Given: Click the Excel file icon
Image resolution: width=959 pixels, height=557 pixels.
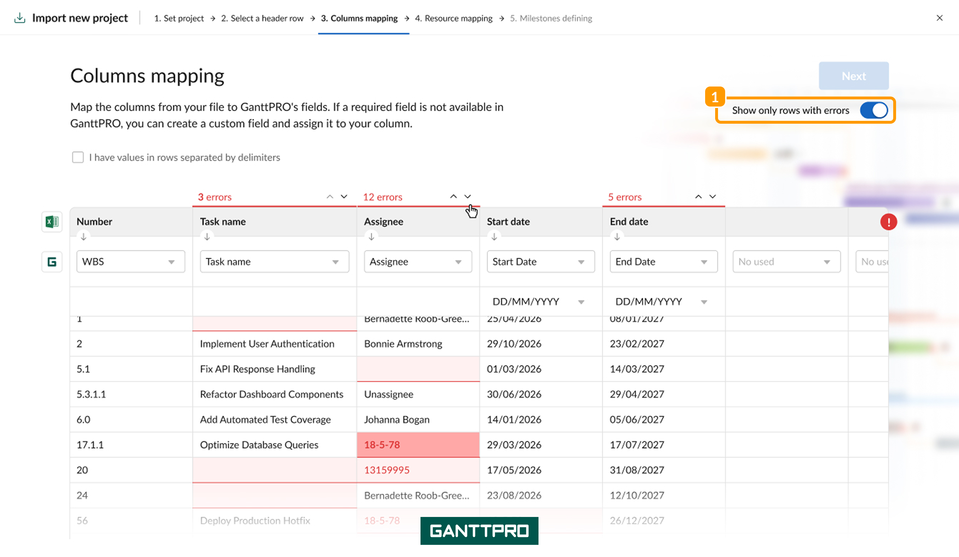Looking at the screenshot, I should [52, 221].
